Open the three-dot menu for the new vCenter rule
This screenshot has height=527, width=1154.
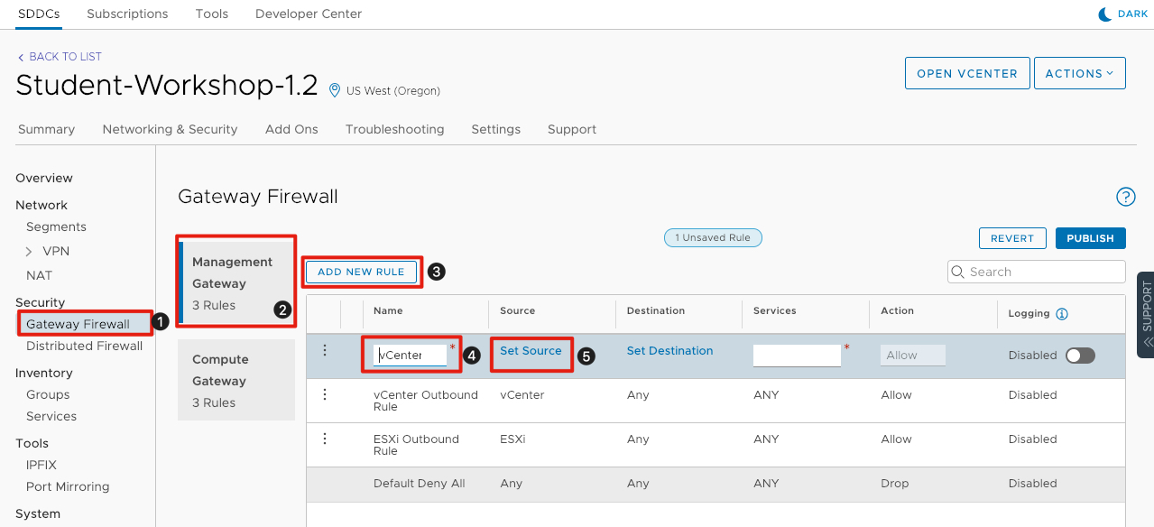325,351
